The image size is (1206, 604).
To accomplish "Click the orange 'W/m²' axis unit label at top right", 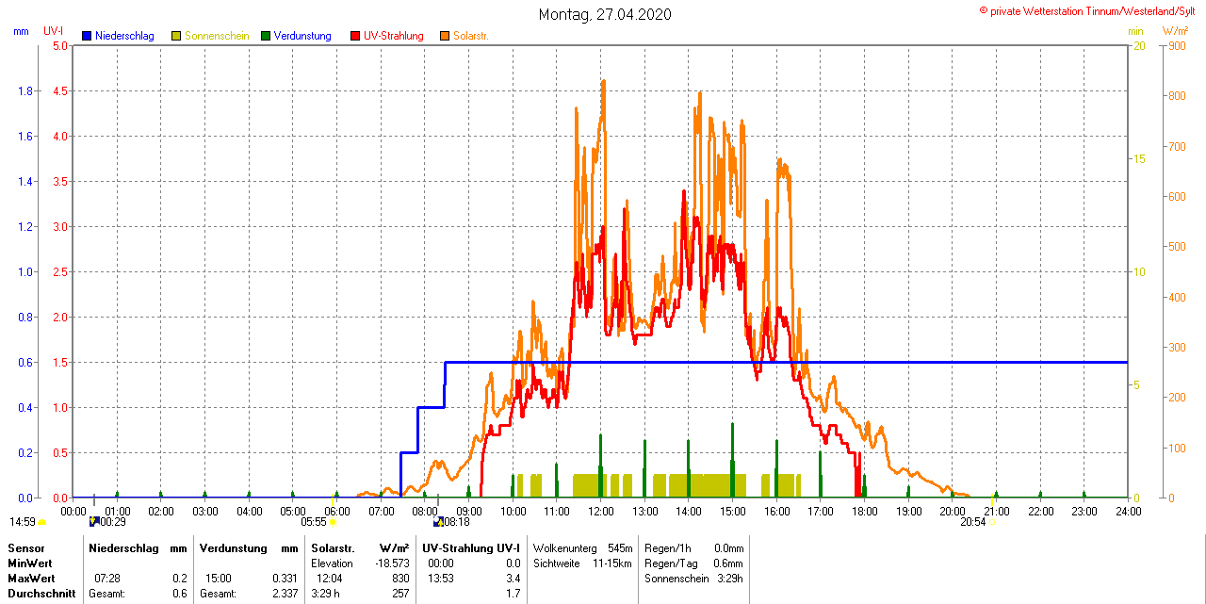I will click(1175, 31).
